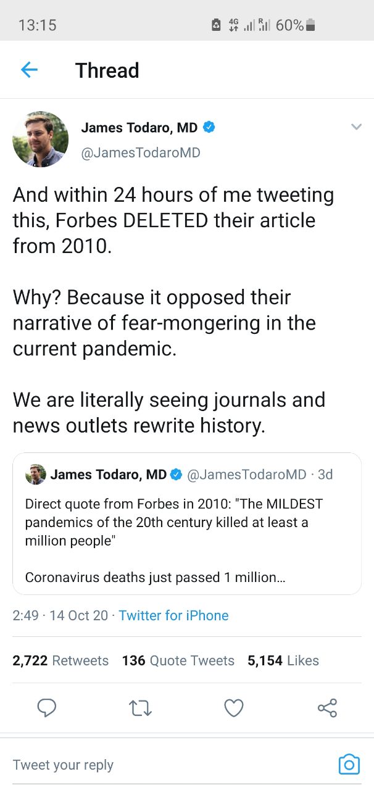Tap the tweet timestamp 2:49 · 14 Oct 20
The height and width of the screenshot is (790, 374).
coord(60,615)
